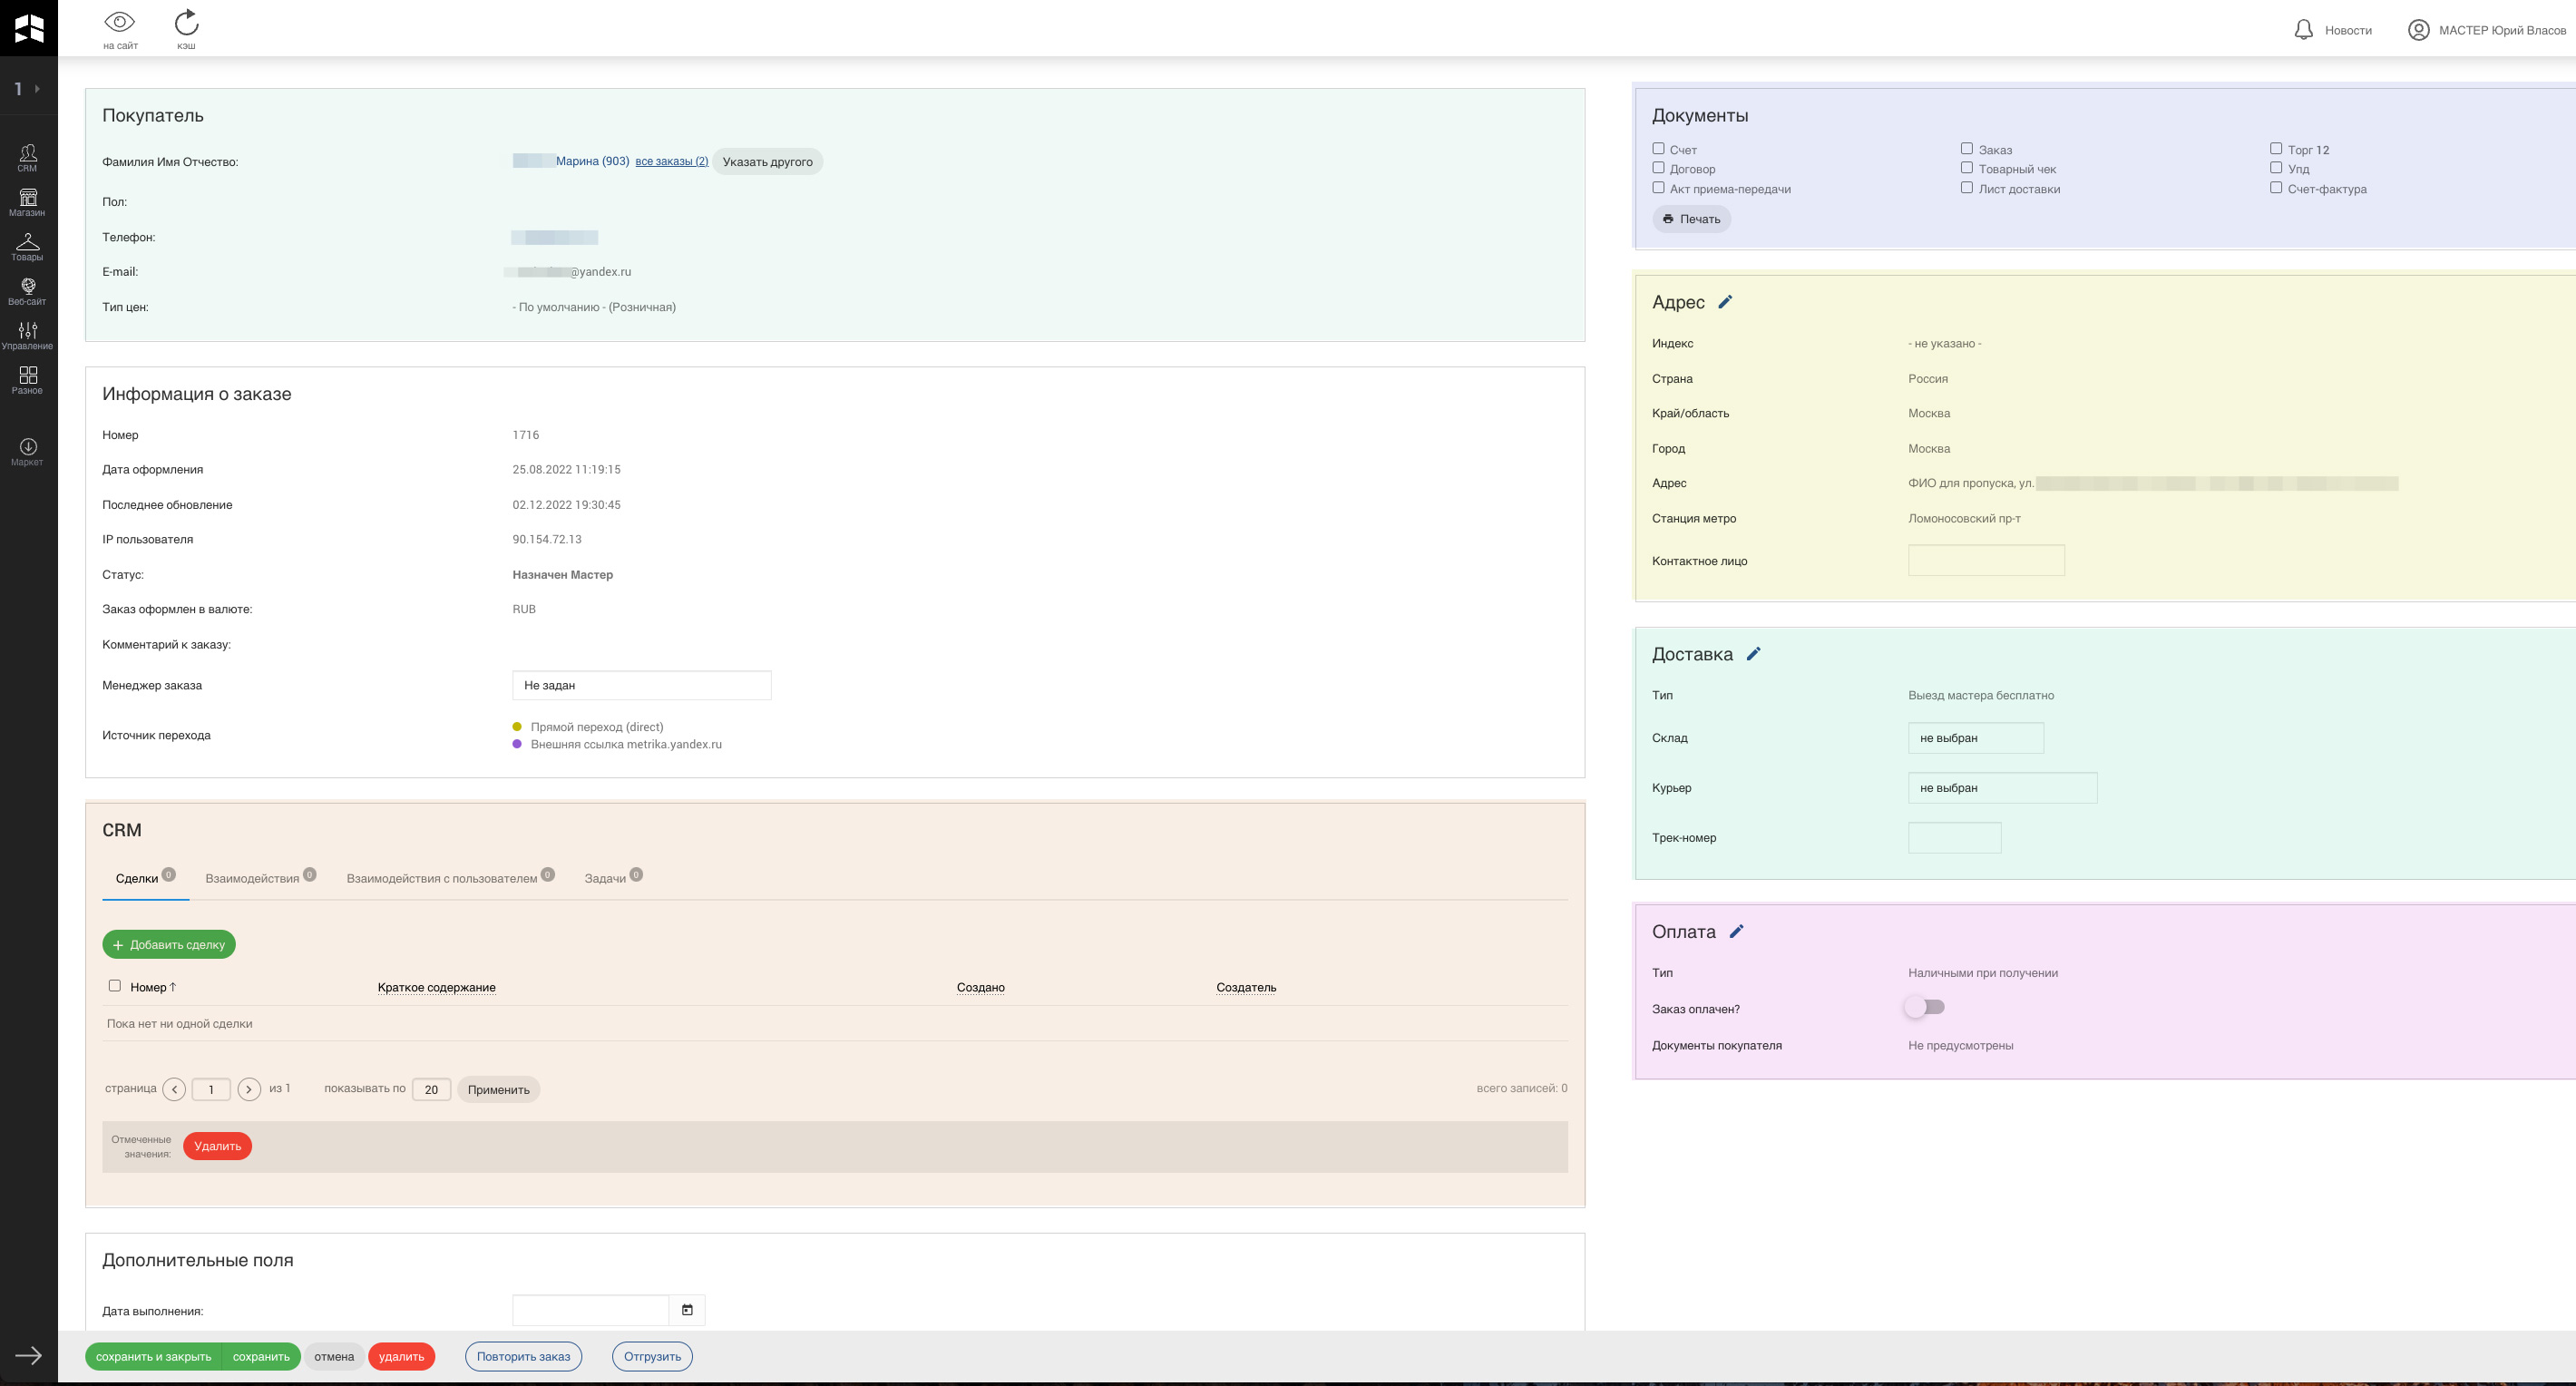The image size is (2576, 1386).
Task: Open the Курьер dropdown
Action: [x=2001, y=788]
